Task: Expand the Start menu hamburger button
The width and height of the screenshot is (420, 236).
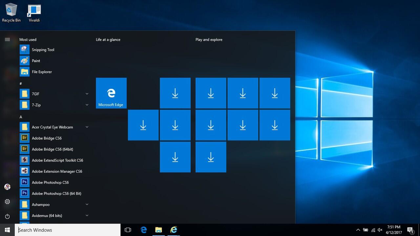Action: pyautogui.click(x=7, y=40)
